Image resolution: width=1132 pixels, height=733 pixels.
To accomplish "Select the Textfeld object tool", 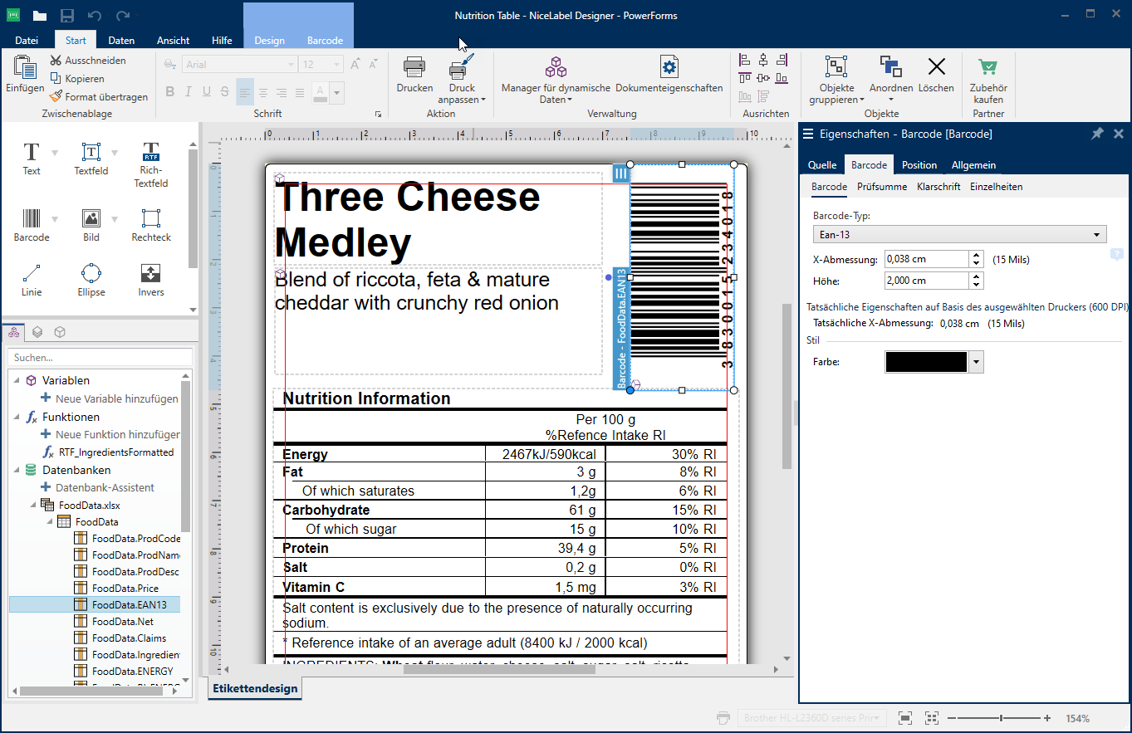I will pos(91,158).
